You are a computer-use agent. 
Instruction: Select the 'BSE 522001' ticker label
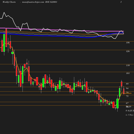click(x=51, y=2)
